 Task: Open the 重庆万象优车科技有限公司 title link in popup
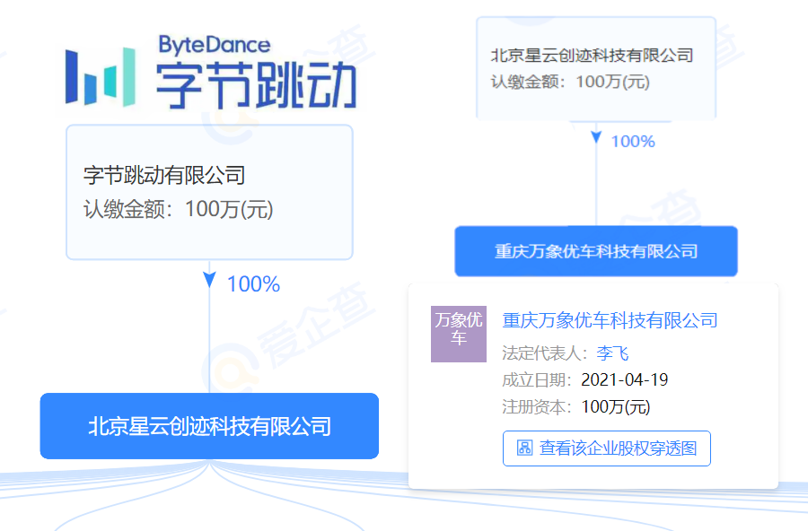610,320
